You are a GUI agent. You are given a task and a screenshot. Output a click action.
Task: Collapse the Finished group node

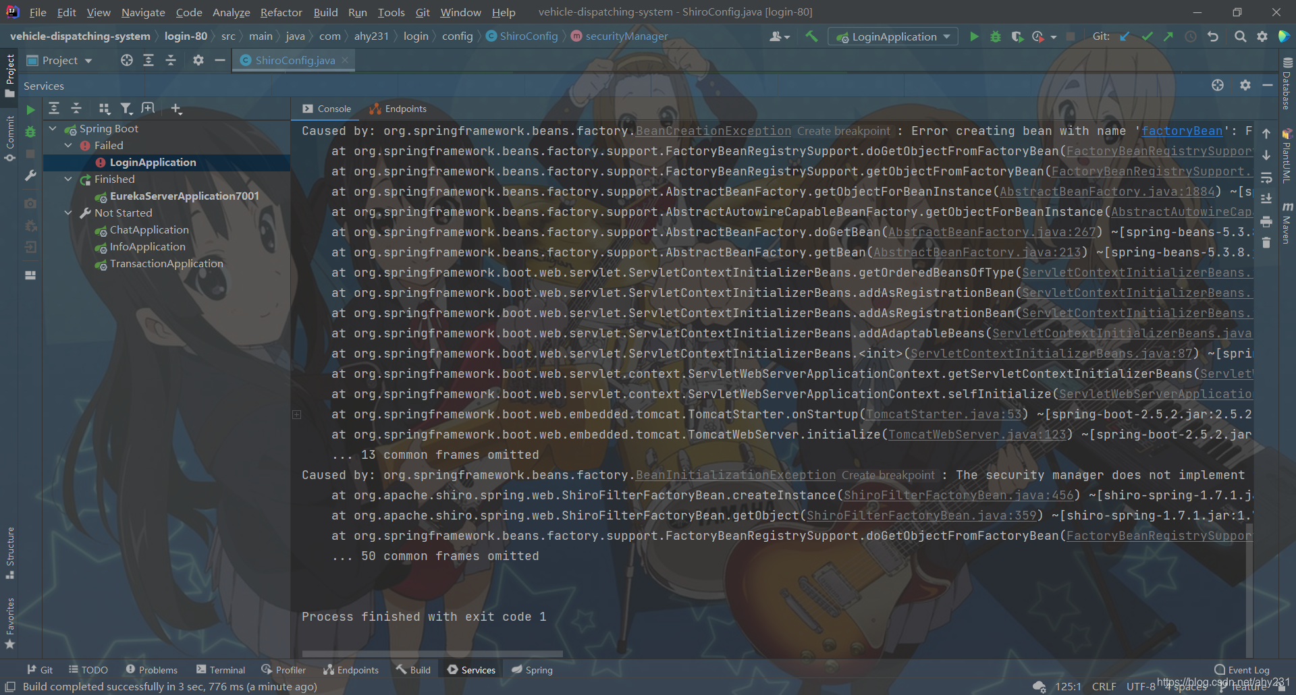click(x=68, y=179)
